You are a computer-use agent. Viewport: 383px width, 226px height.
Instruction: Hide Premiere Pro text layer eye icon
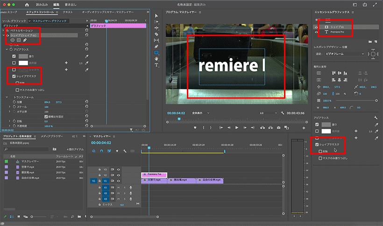click(316, 32)
